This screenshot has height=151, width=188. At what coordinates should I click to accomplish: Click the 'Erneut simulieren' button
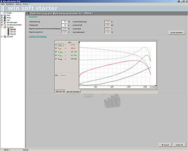coord(177,33)
